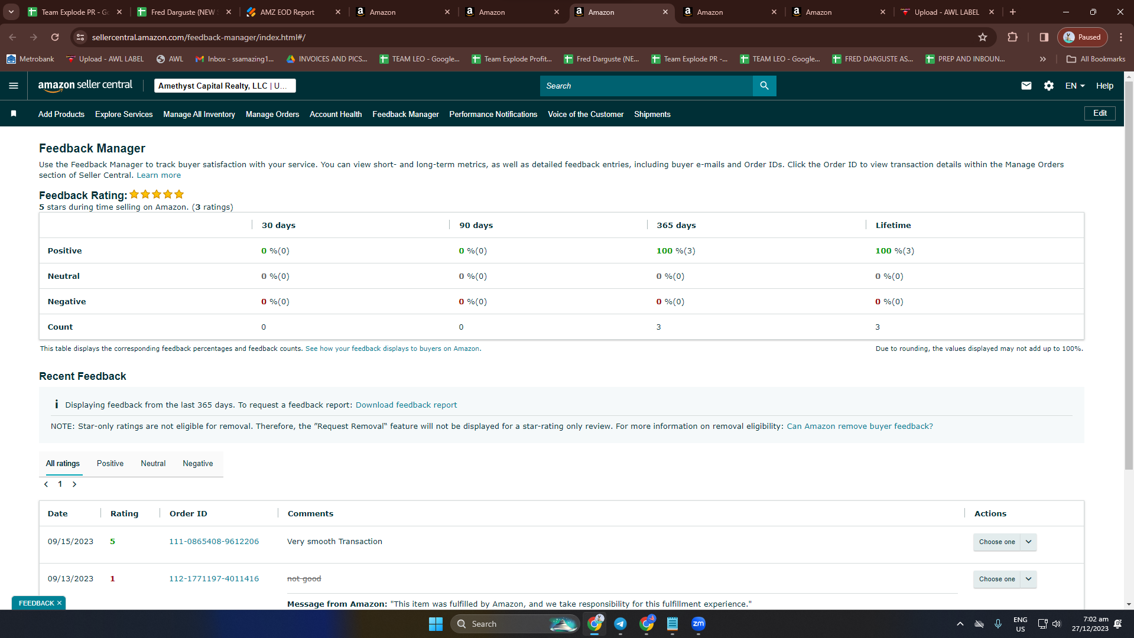Select the Positive ratings tab
Image resolution: width=1134 pixels, height=638 pixels.
(x=110, y=464)
